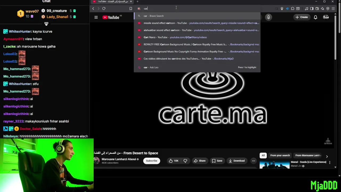Screen dimensions: 341x192
Task: Click chat user 99_creature in leaderboard
Action: pos(56,11)
